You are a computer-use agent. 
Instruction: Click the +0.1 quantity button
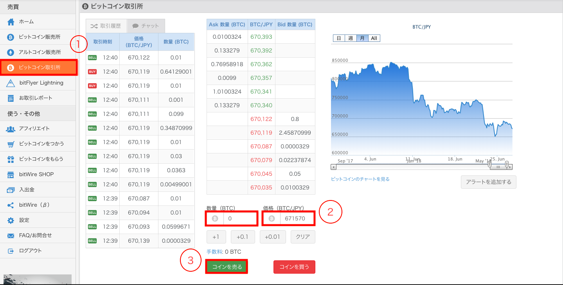243,237
